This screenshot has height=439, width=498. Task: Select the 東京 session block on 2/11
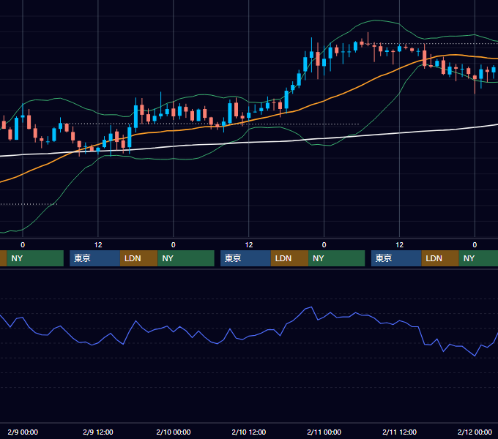(x=396, y=258)
